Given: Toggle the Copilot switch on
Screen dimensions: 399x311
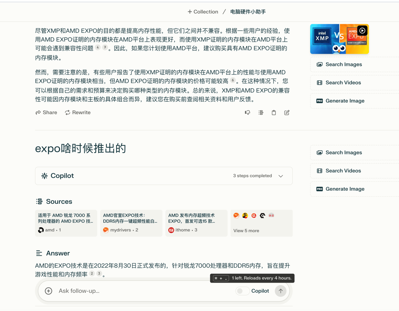Looking at the screenshot, I should point(242,291).
